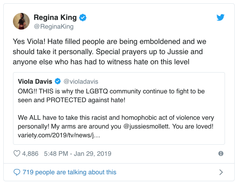The height and width of the screenshot is (184, 238).
Task: Visit the @ReginaKing handle
Action: pyautogui.click(x=53, y=27)
